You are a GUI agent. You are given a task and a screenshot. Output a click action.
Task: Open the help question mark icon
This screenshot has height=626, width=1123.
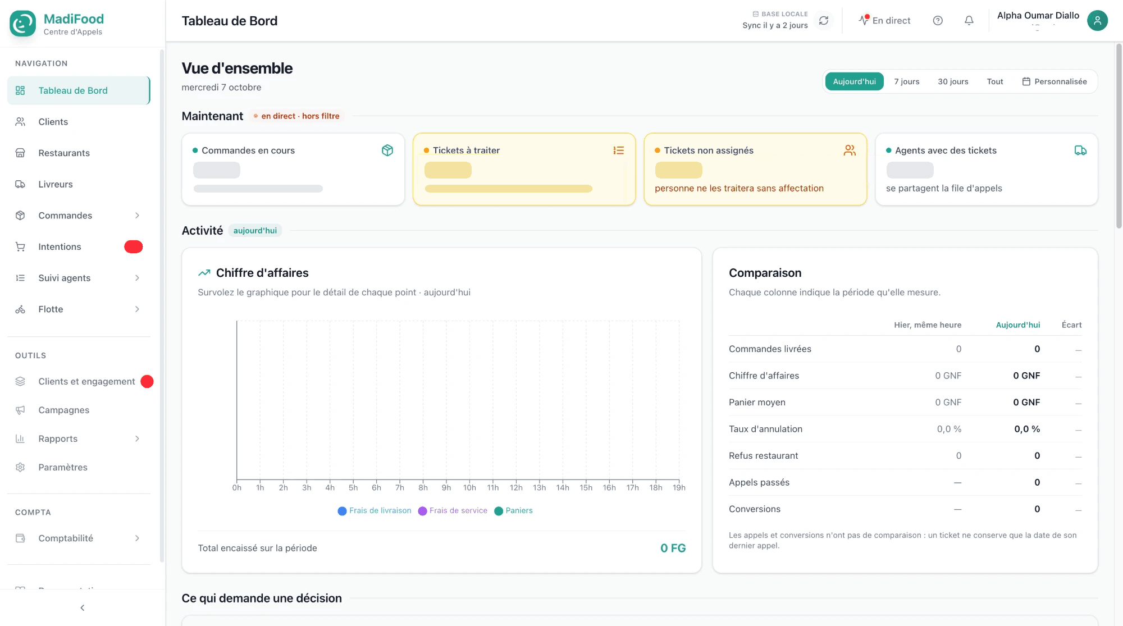point(938,21)
